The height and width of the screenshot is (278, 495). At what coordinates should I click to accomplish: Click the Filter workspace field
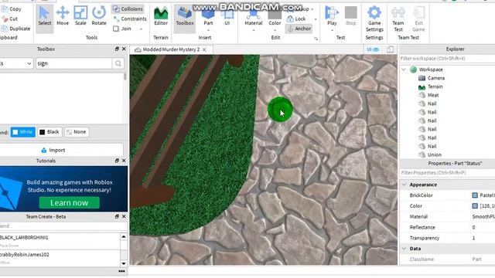coord(447,59)
